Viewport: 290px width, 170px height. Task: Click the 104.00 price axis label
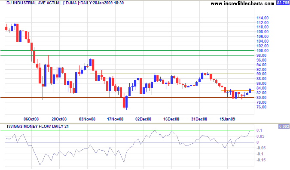(263, 41)
